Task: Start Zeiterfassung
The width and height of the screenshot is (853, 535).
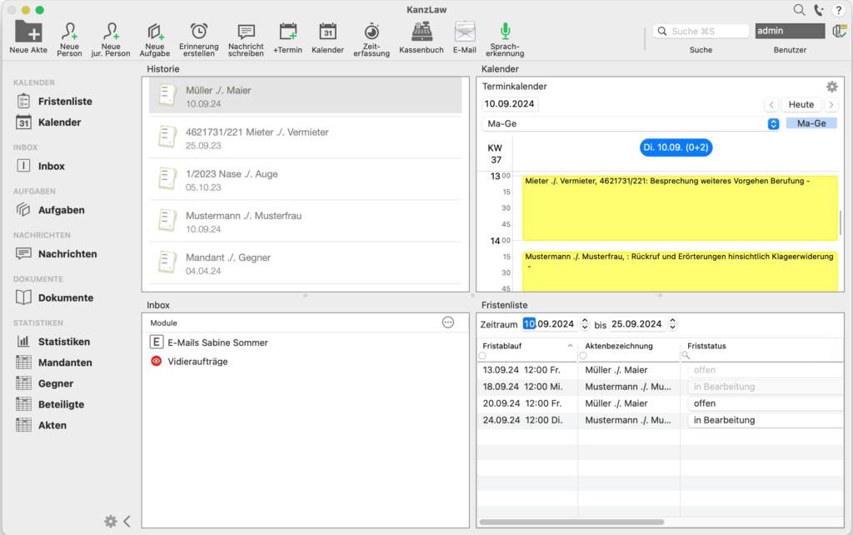Action: (372, 38)
